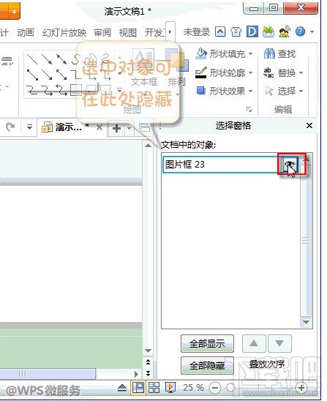Zoom out with minus button
Viewport: 327px width, 401px height.
215,388
